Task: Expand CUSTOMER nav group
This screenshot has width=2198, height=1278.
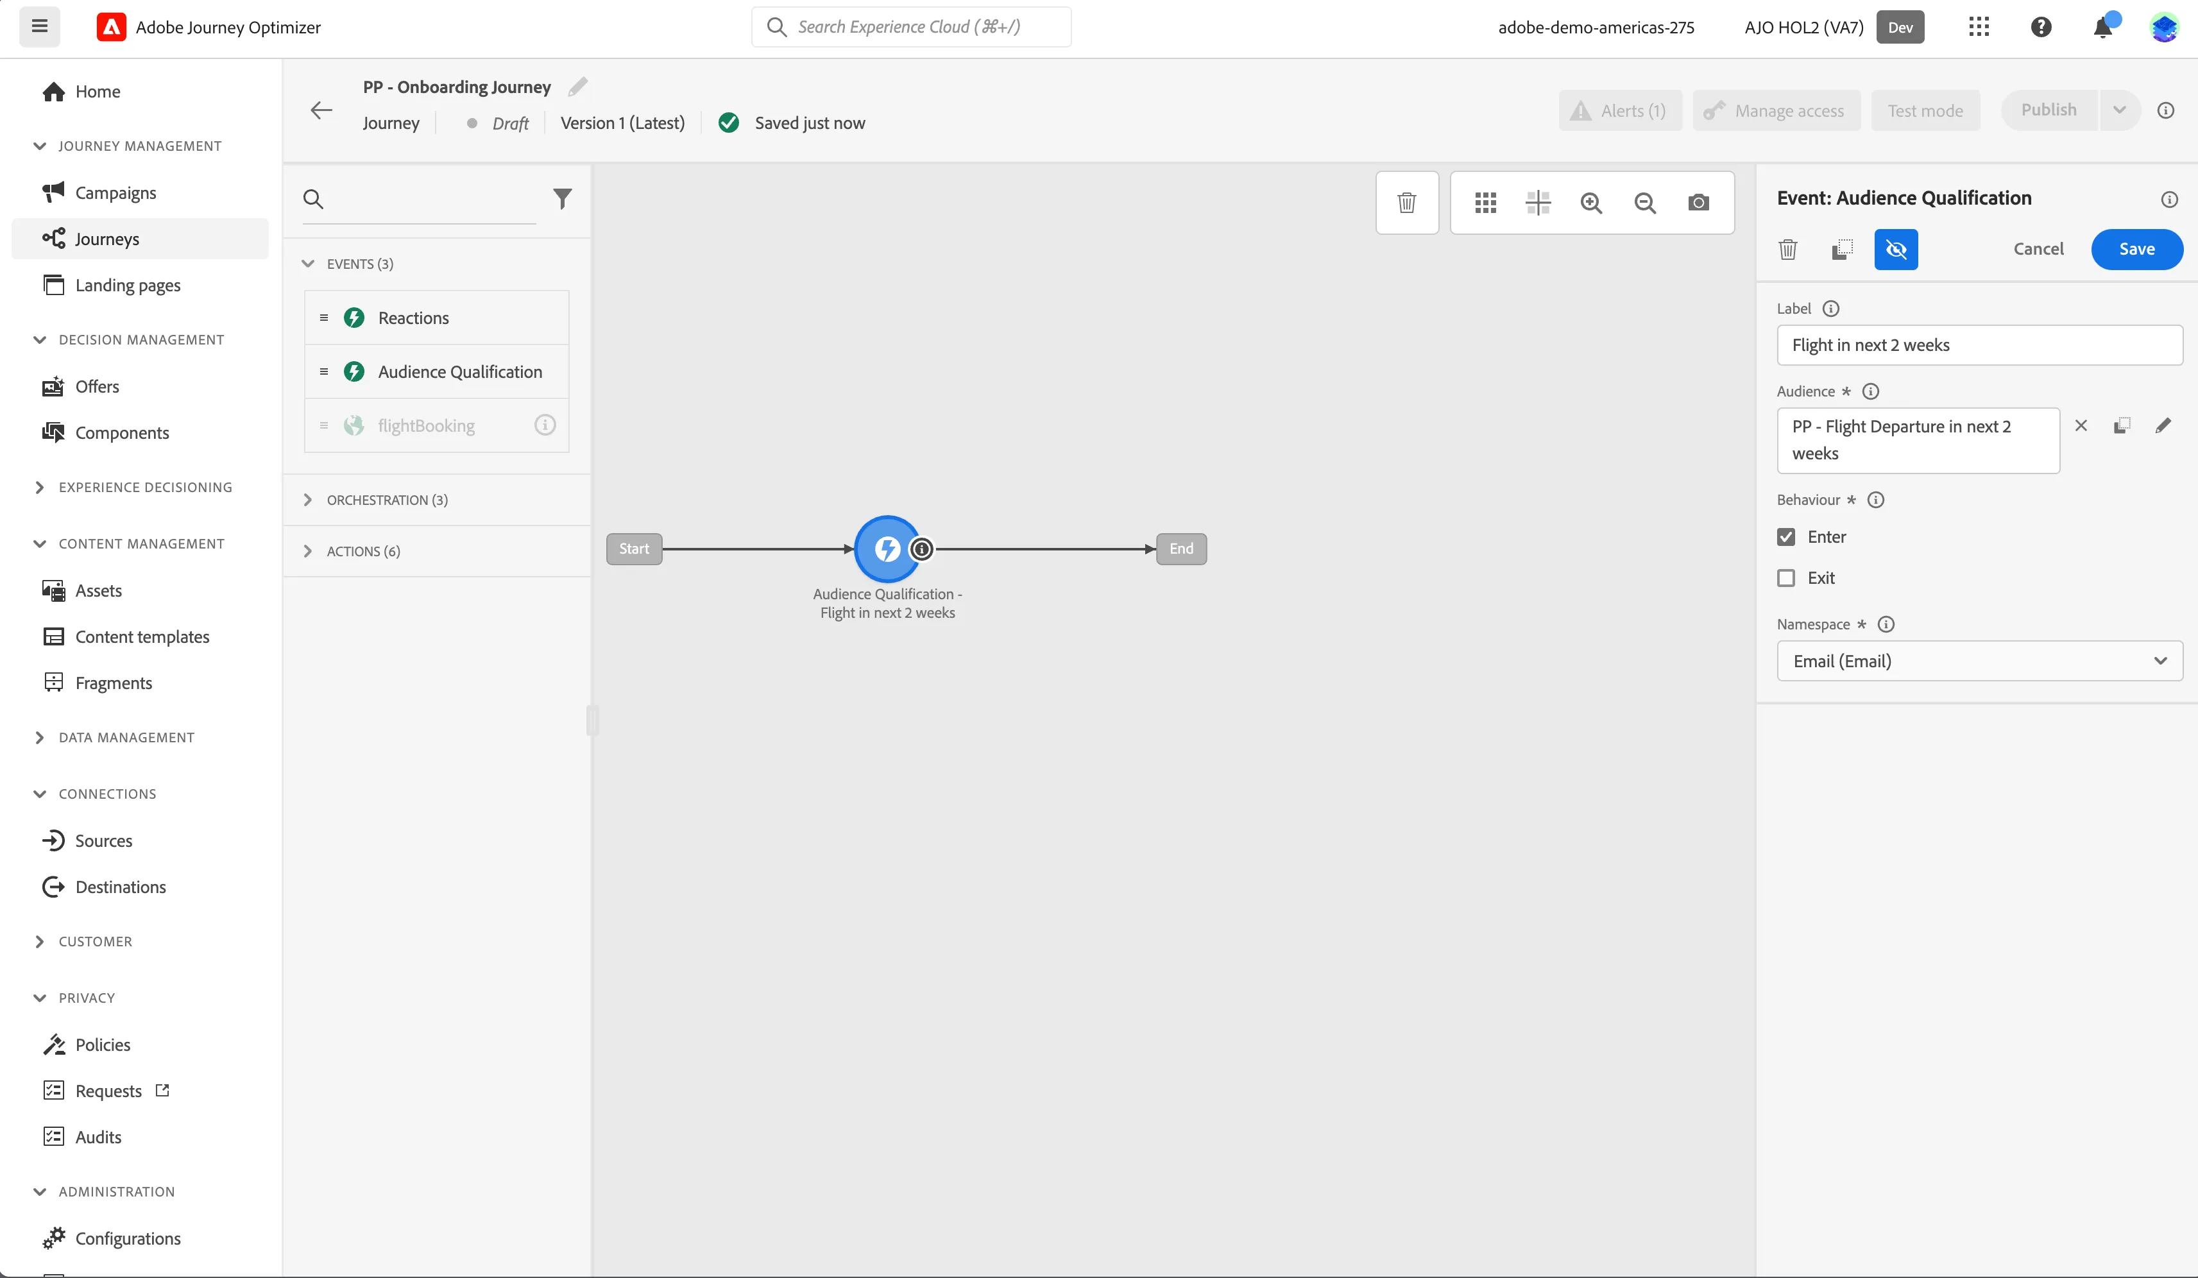Action: 39,941
